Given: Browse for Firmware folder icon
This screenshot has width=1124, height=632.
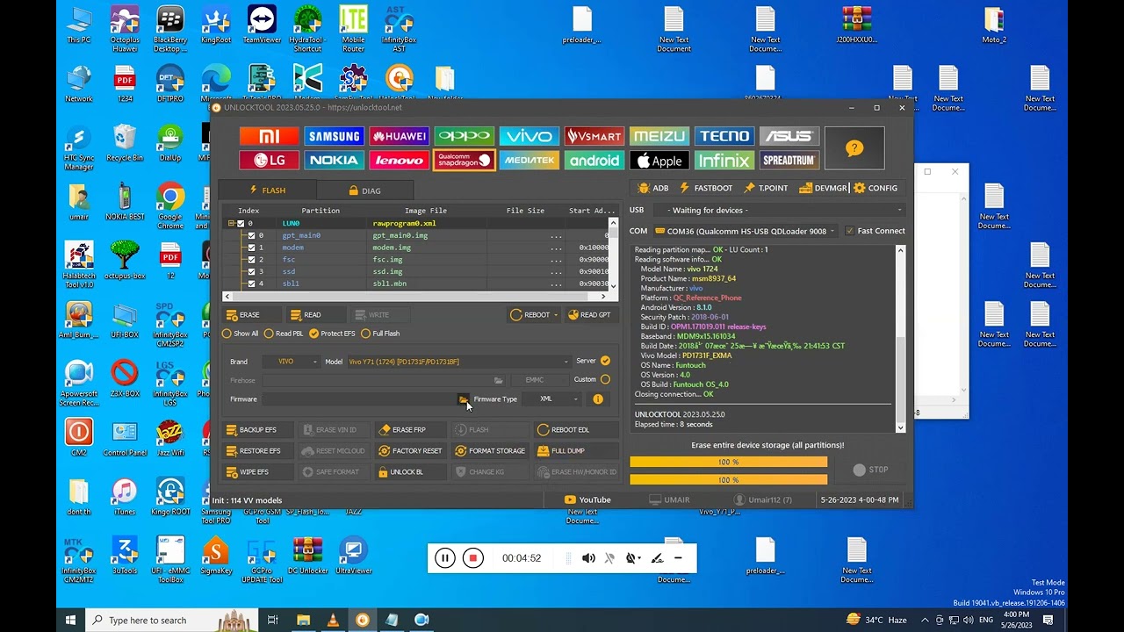Looking at the screenshot, I should (463, 399).
